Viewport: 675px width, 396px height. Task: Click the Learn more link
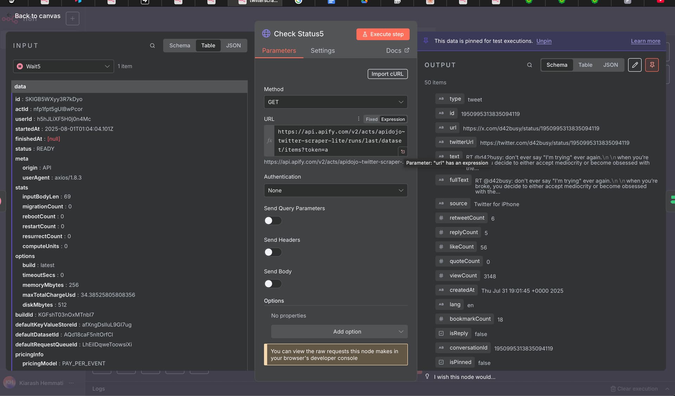tap(645, 41)
